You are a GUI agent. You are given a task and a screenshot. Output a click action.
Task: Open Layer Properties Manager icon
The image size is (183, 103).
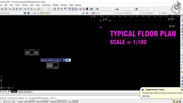35,13
